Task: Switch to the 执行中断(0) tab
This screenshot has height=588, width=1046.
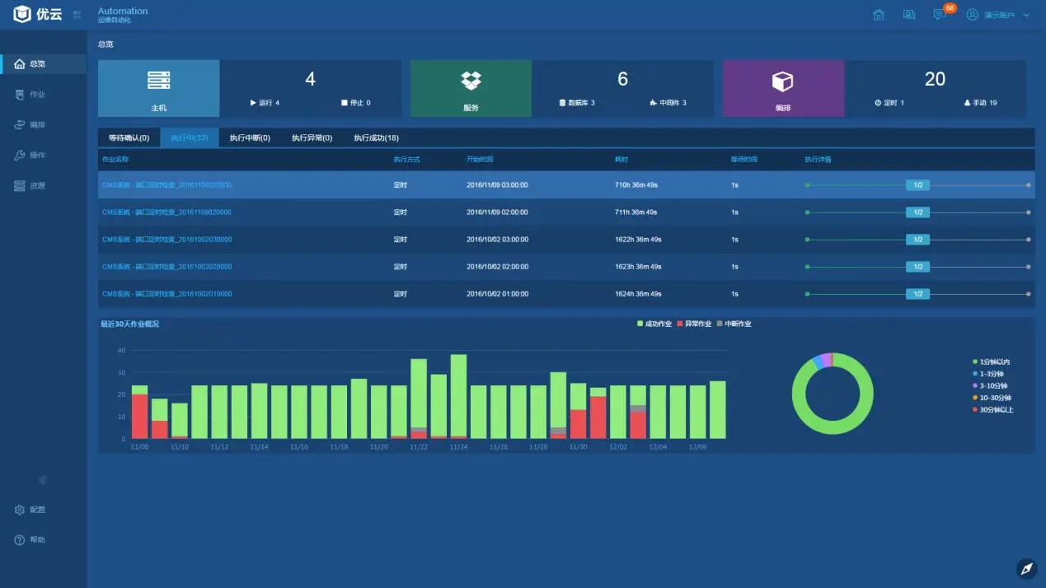Action: point(250,138)
